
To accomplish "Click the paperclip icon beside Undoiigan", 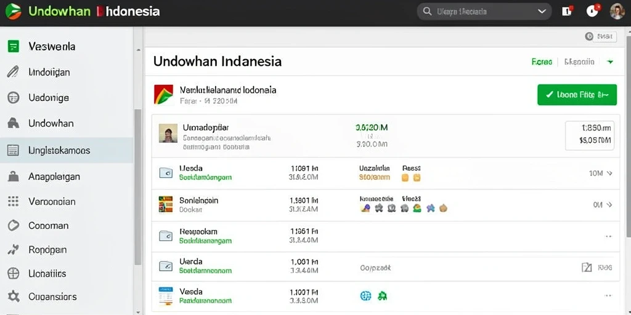I will [14, 72].
